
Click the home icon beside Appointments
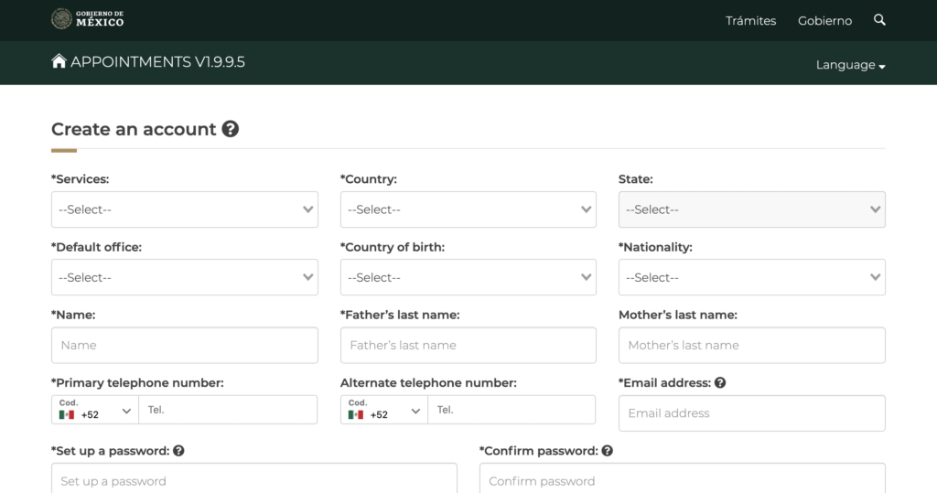(x=59, y=61)
